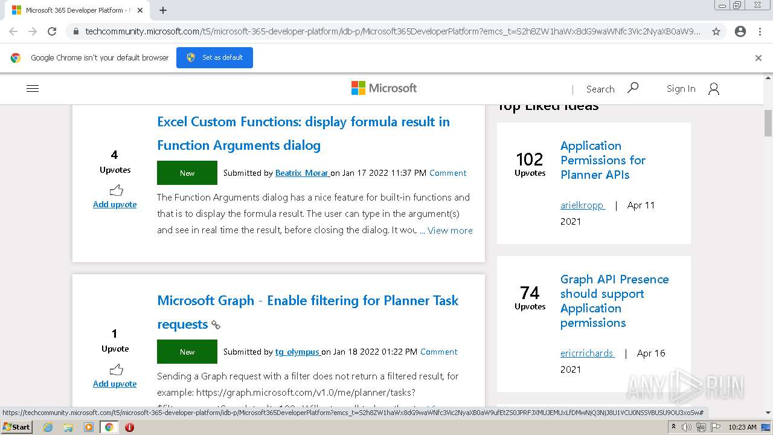Open Internet Explorer from the taskbar
The height and width of the screenshot is (435, 773).
click(x=48, y=427)
